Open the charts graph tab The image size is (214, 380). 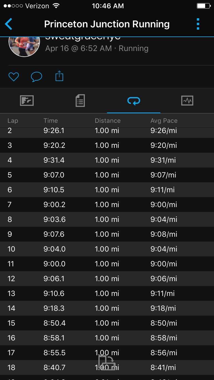coord(187,101)
